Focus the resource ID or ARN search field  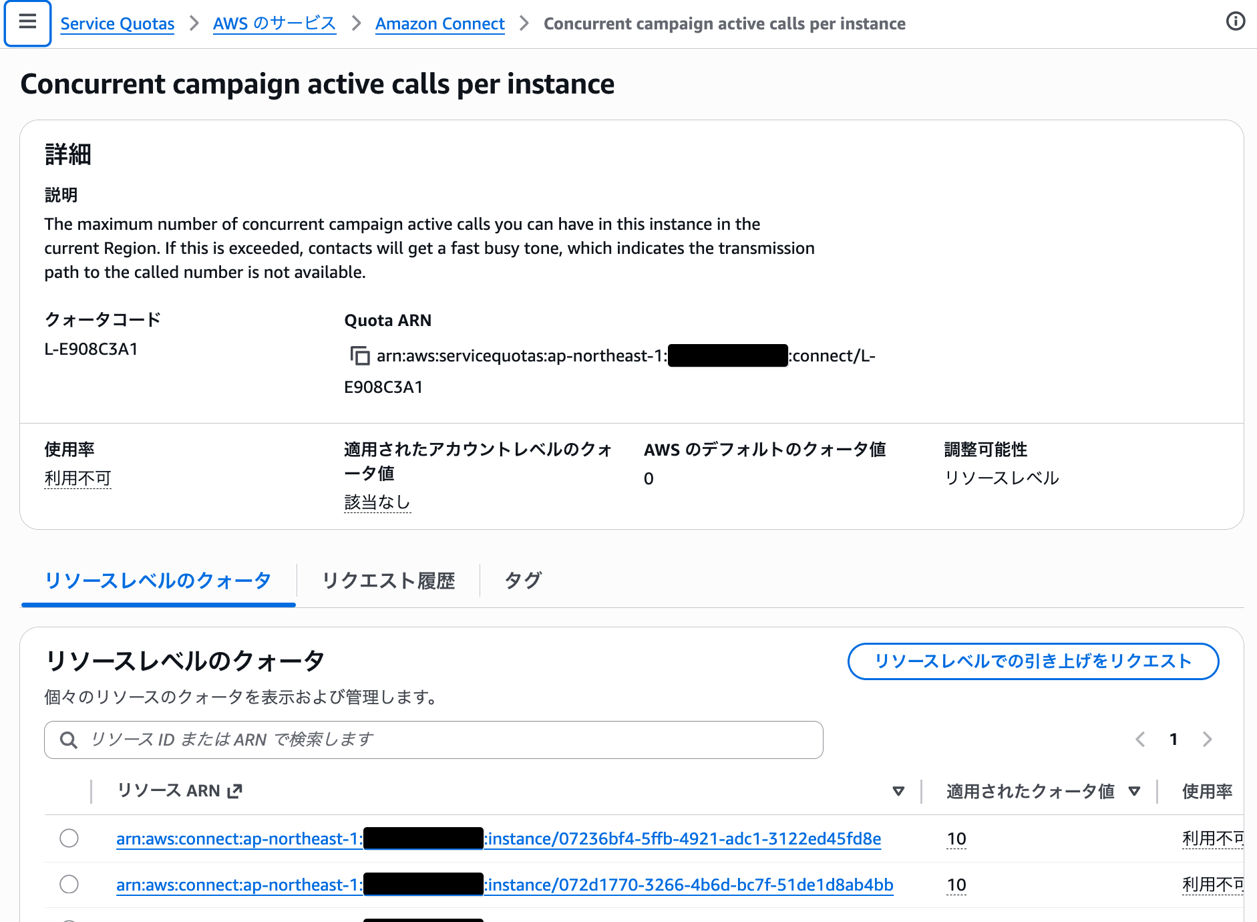(433, 740)
